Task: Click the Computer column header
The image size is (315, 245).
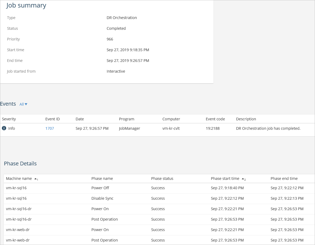Action: (171, 119)
